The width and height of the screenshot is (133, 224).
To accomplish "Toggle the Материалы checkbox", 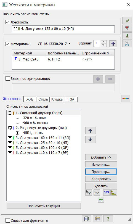I will (7, 44).
